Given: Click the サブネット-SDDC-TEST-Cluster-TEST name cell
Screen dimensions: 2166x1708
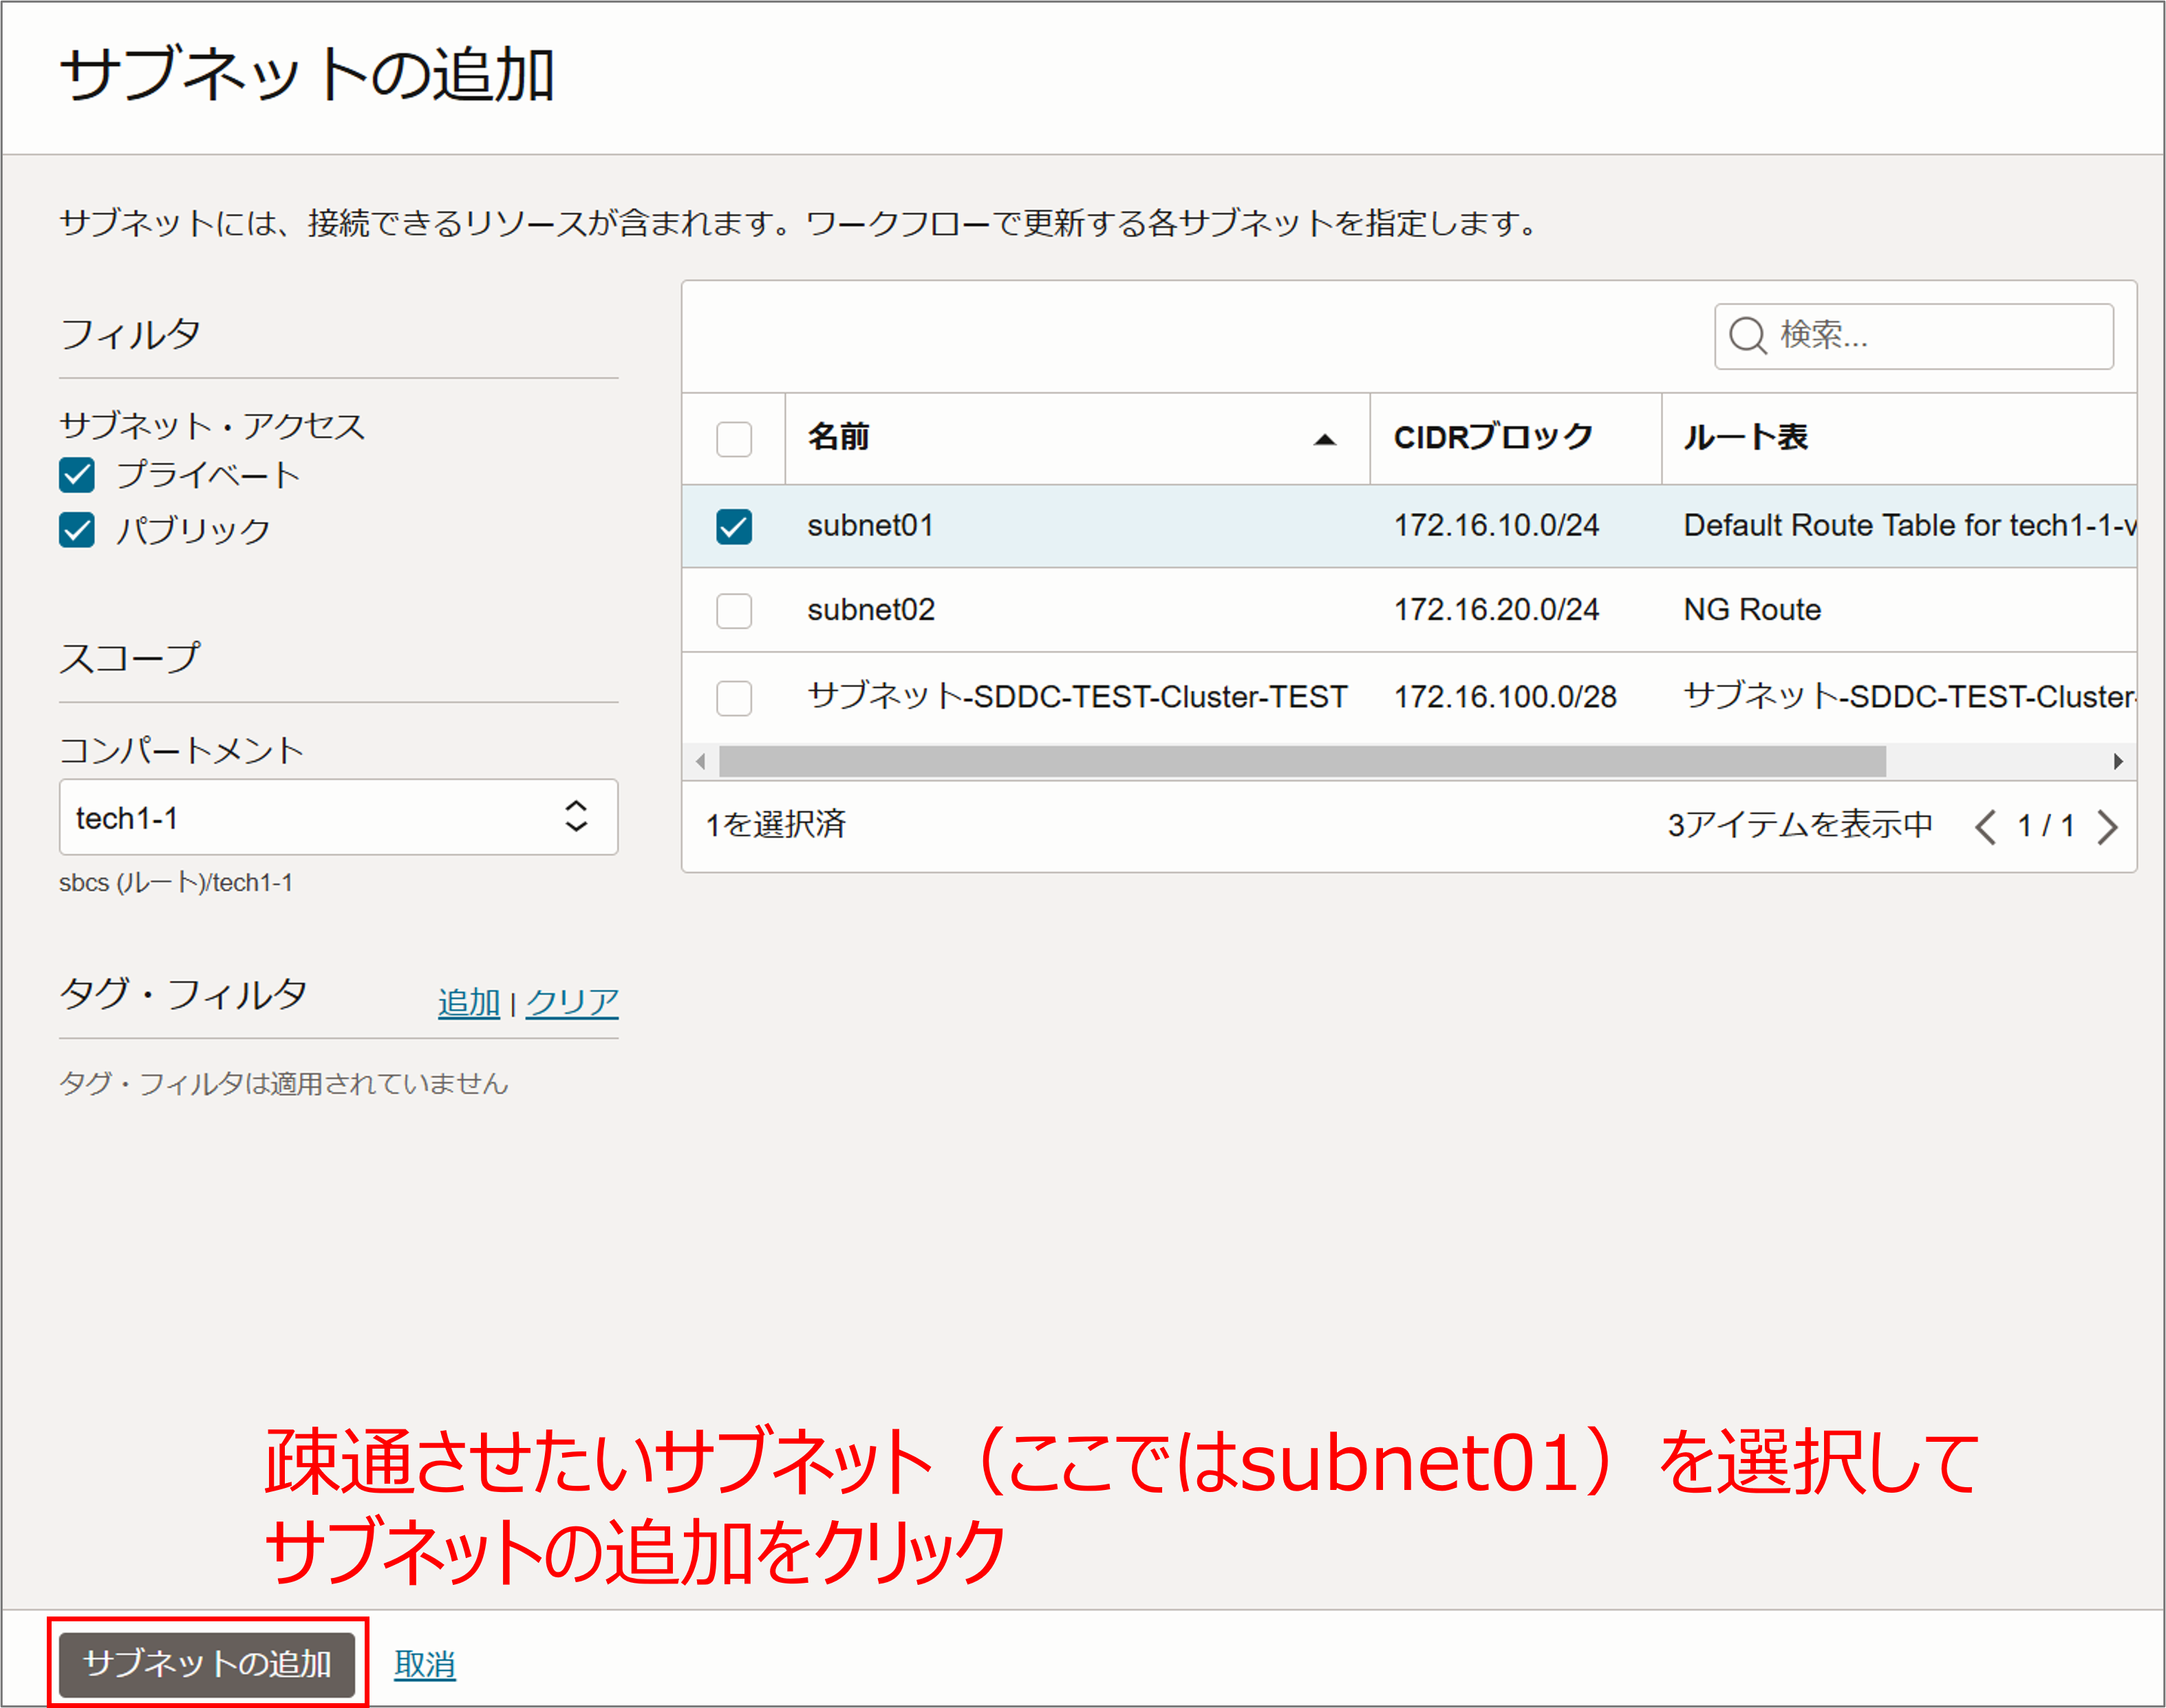Looking at the screenshot, I should tap(1078, 696).
